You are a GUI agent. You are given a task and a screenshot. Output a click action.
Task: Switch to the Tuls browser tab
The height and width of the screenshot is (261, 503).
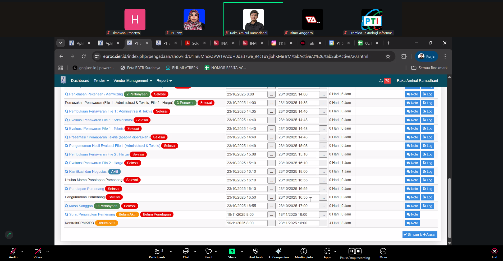311,43
